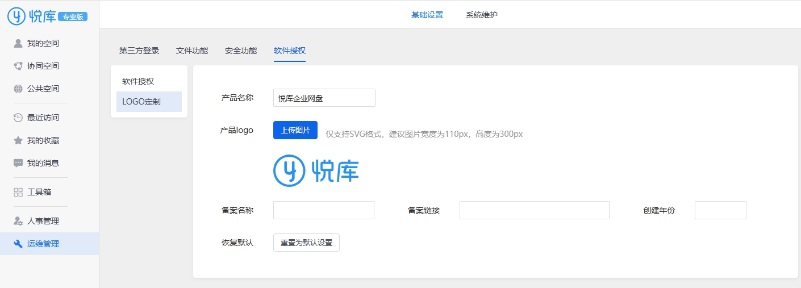801x288 pixels.
Task: Go to the 文件功能 tab
Action: coord(192,51)
